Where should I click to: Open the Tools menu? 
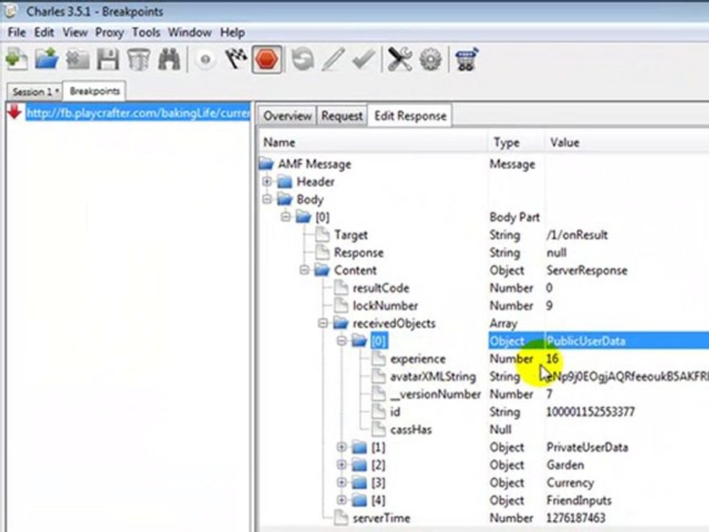click(x=146, y=33)
